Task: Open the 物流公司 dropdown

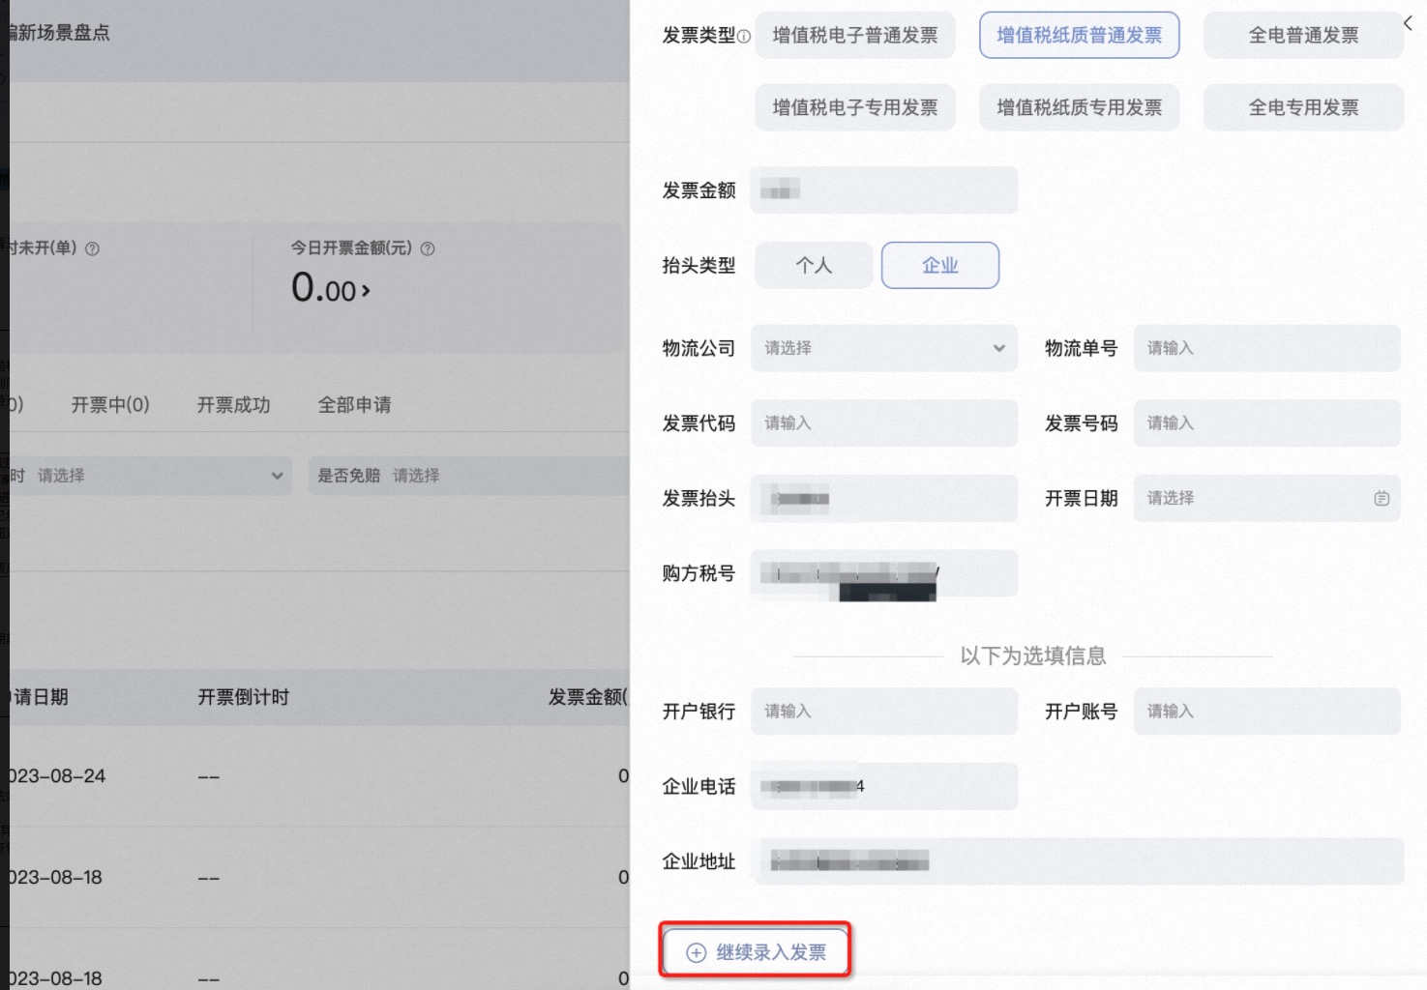Action: 884,348
